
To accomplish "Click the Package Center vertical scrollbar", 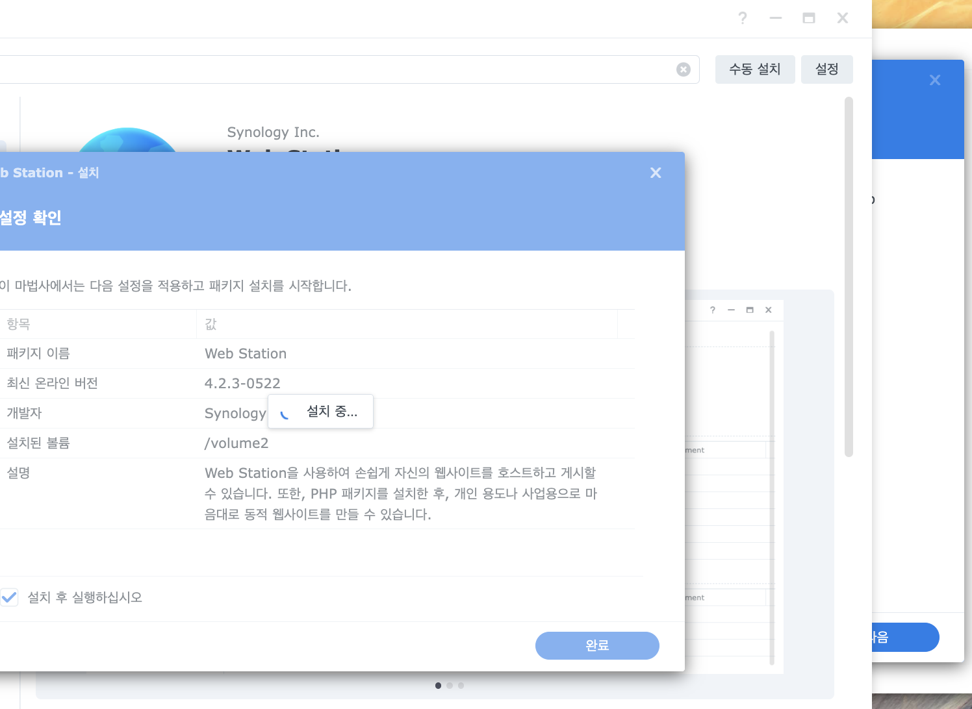I will coord(849,277).
